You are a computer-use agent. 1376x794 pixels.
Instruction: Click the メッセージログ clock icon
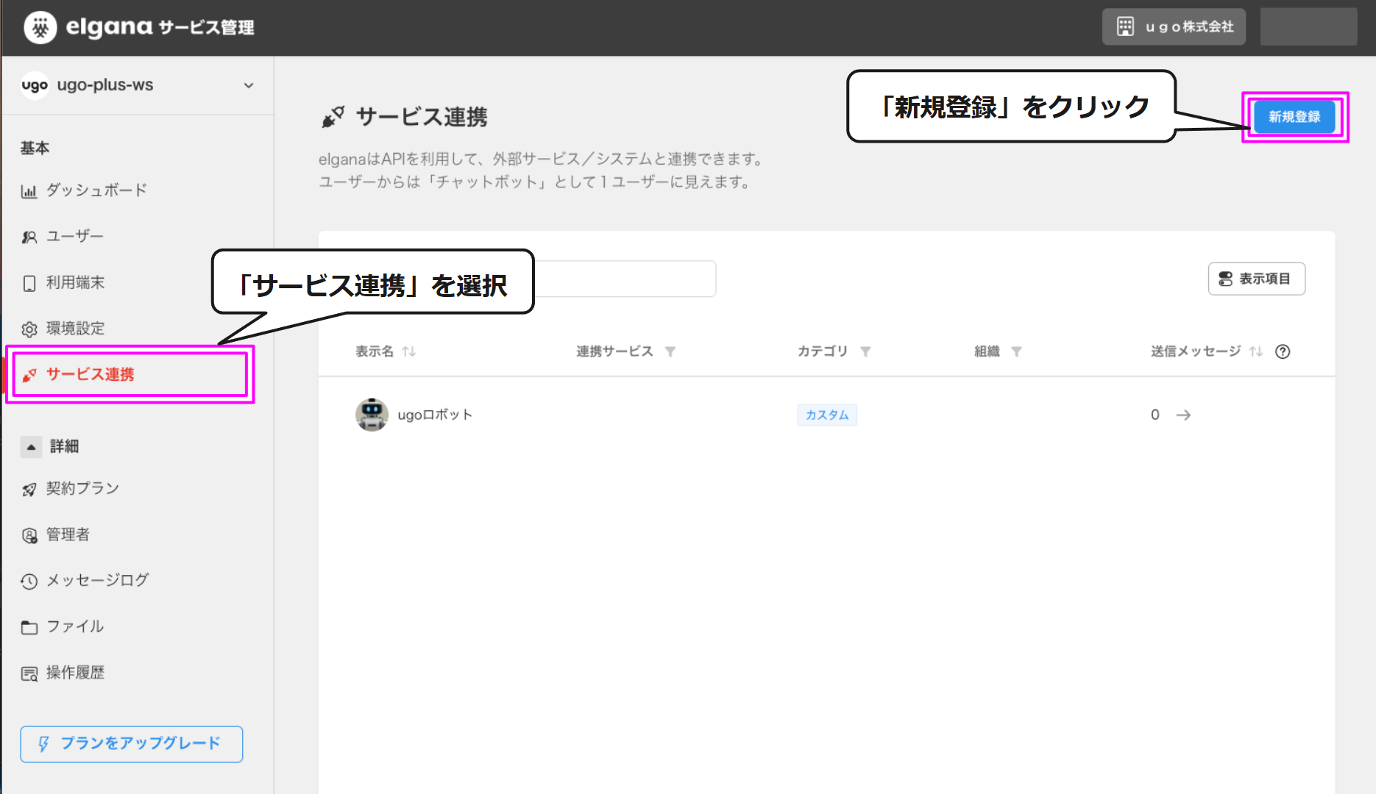tap(29, 582)
